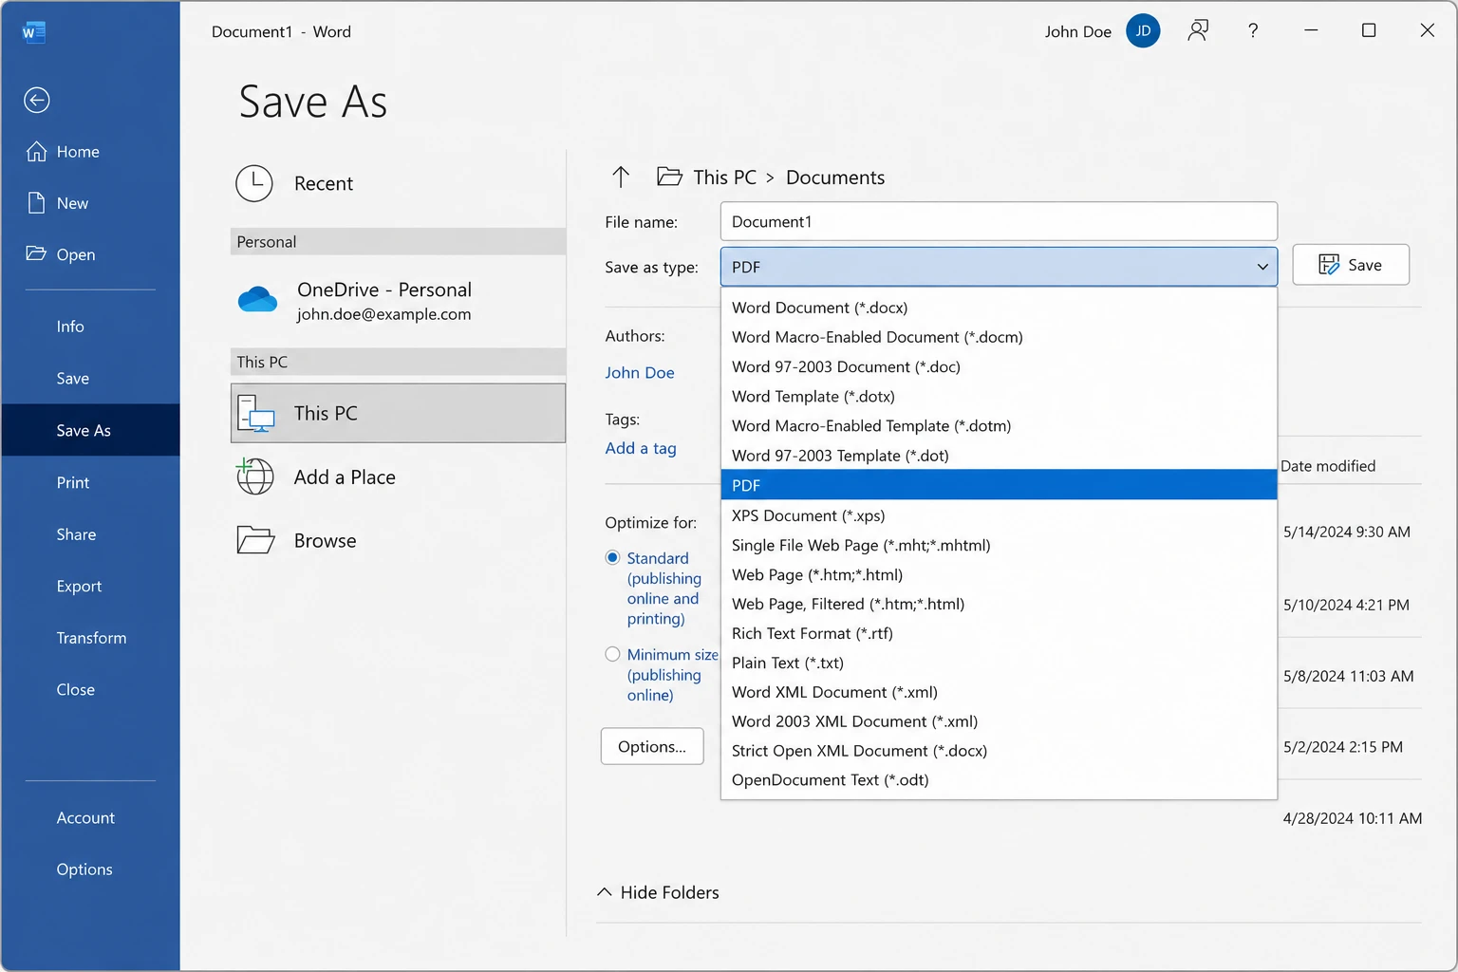Go up one folder level arrow
1458x972 pixels.
point(621,177)
